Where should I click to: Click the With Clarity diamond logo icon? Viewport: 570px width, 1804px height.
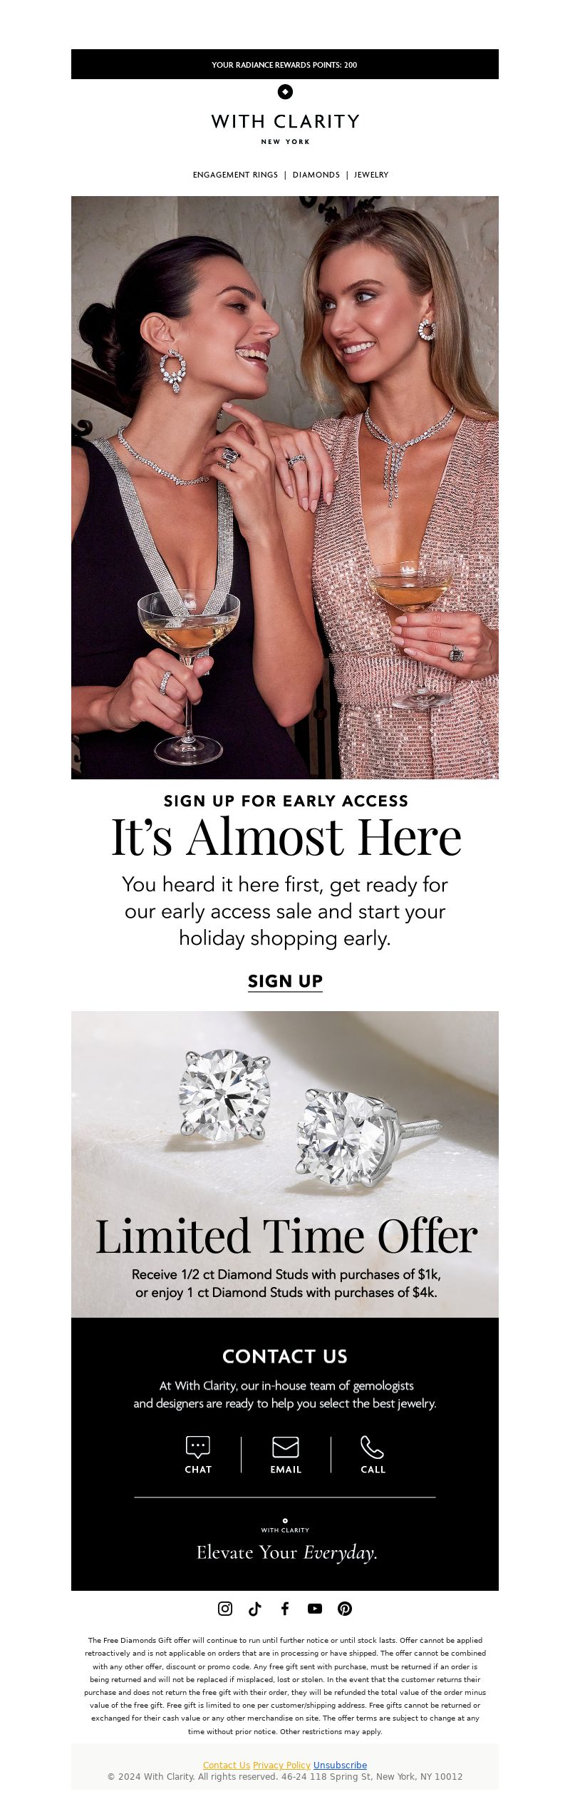click(x=285, y=91)
